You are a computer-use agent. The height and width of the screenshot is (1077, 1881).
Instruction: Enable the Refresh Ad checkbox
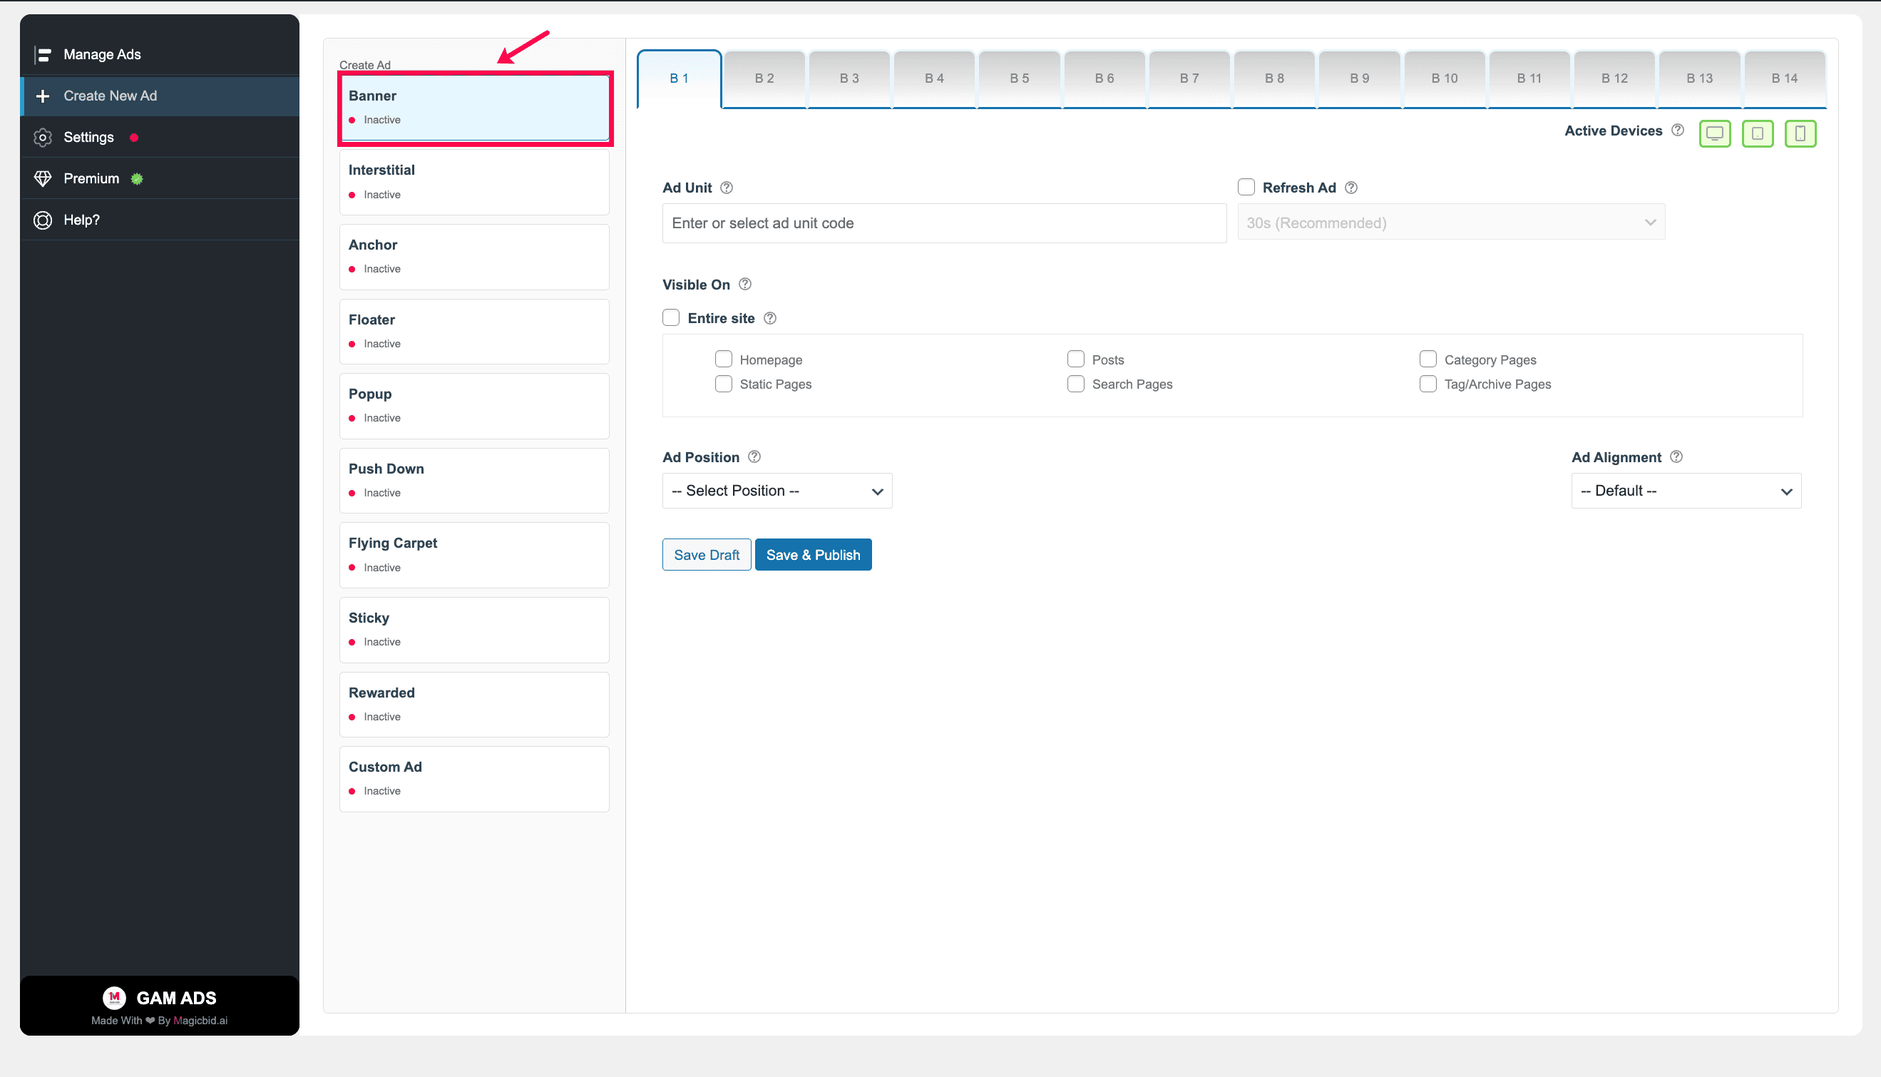[x=1246, y=187]
